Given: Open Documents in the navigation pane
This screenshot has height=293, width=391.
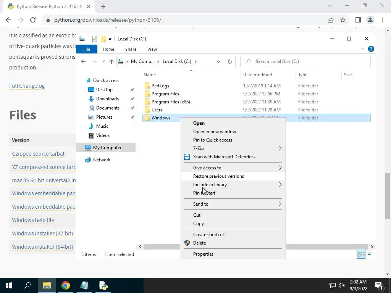Looking at the screenshot, I should click(x=108, y=108).
